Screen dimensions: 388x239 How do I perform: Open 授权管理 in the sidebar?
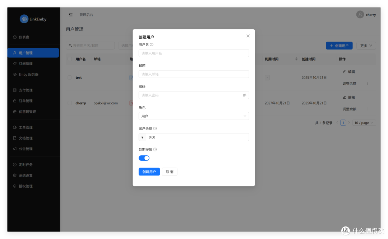(33, 186)
